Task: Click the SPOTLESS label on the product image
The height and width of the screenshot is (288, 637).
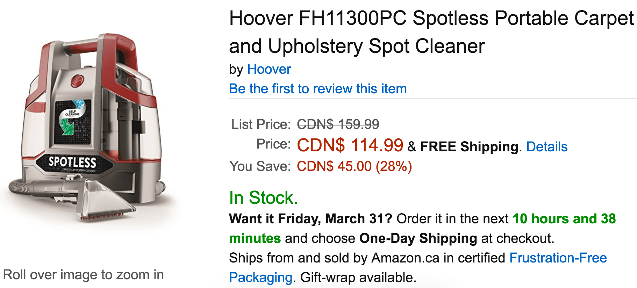Action: (x=72, y=162)
